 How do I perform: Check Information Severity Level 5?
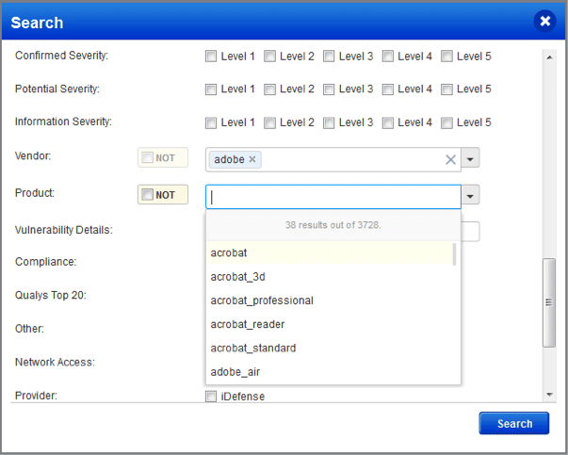tap(446, 122)
